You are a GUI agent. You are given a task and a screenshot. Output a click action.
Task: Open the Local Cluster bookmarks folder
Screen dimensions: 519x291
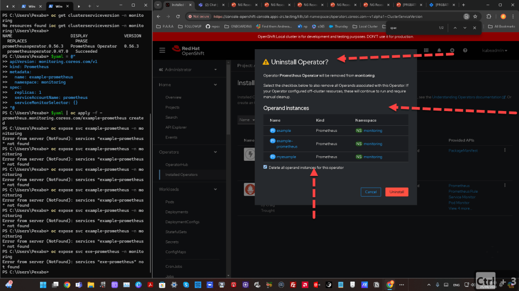click(365, 26)
